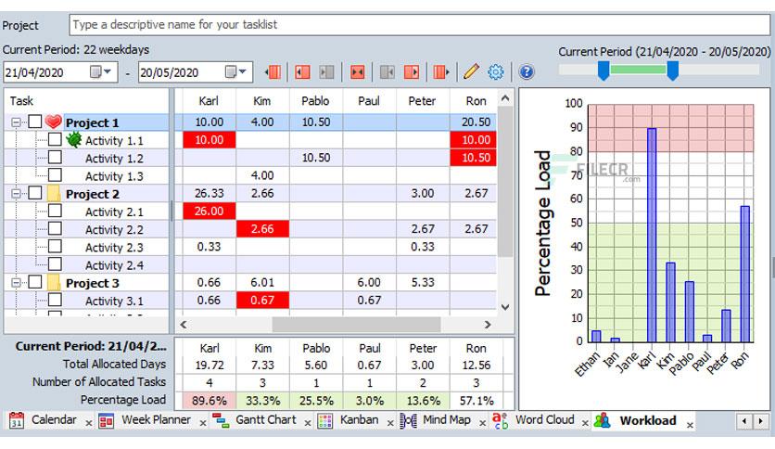The height and width of the screenshot is (449, 775).
Task: Click grid horizontal scrollbar right arrow
Action: 488,325
